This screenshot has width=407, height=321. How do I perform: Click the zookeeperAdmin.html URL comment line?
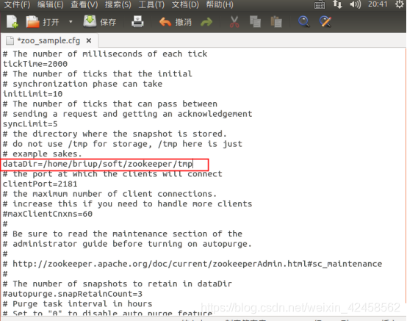click(x=192, y=264)
